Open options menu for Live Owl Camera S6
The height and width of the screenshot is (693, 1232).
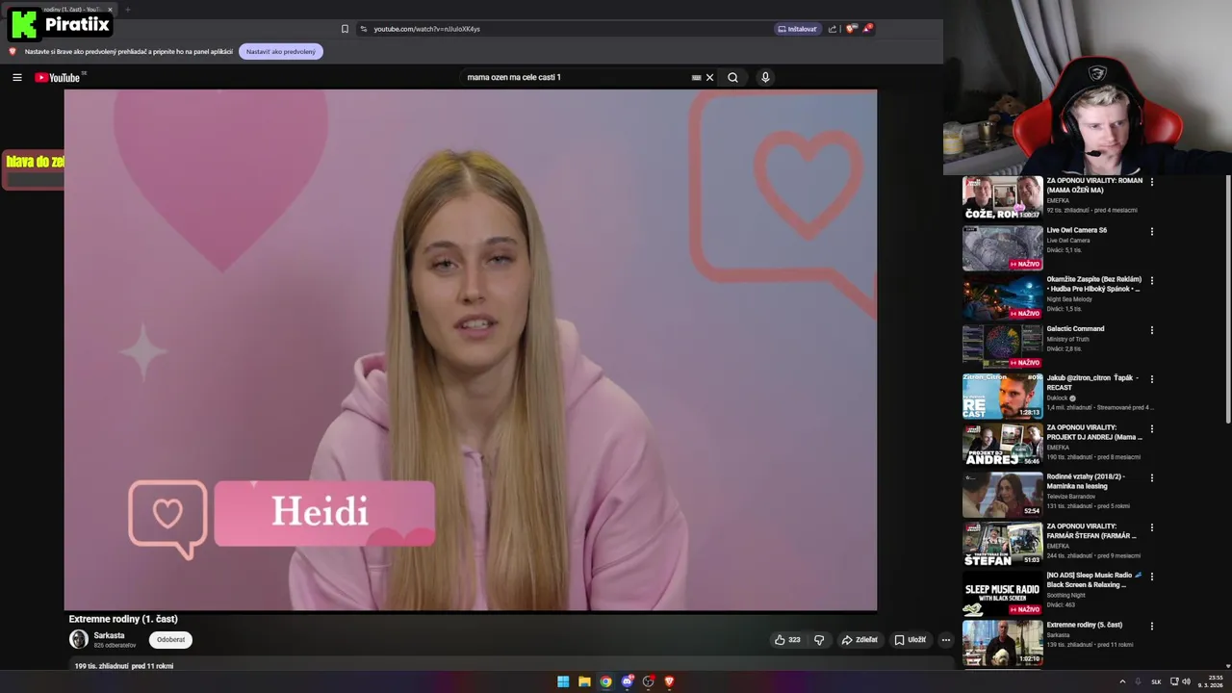(x=1151, y=231)
